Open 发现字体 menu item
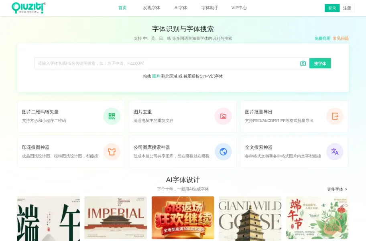The width and height of the screenshot is (366, 241). pyautogui.click(x=151, y=8)
